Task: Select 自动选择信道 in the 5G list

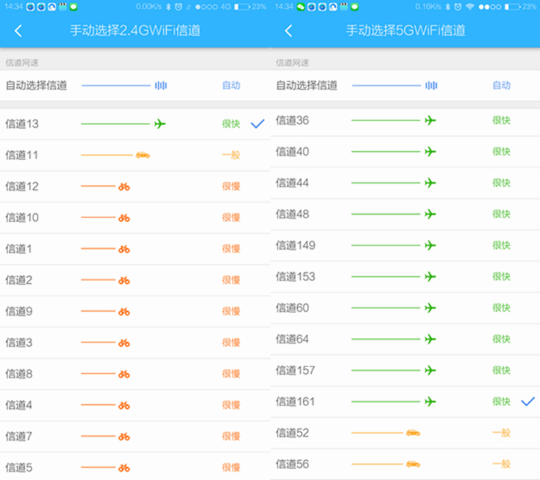Action: [307, 85]
